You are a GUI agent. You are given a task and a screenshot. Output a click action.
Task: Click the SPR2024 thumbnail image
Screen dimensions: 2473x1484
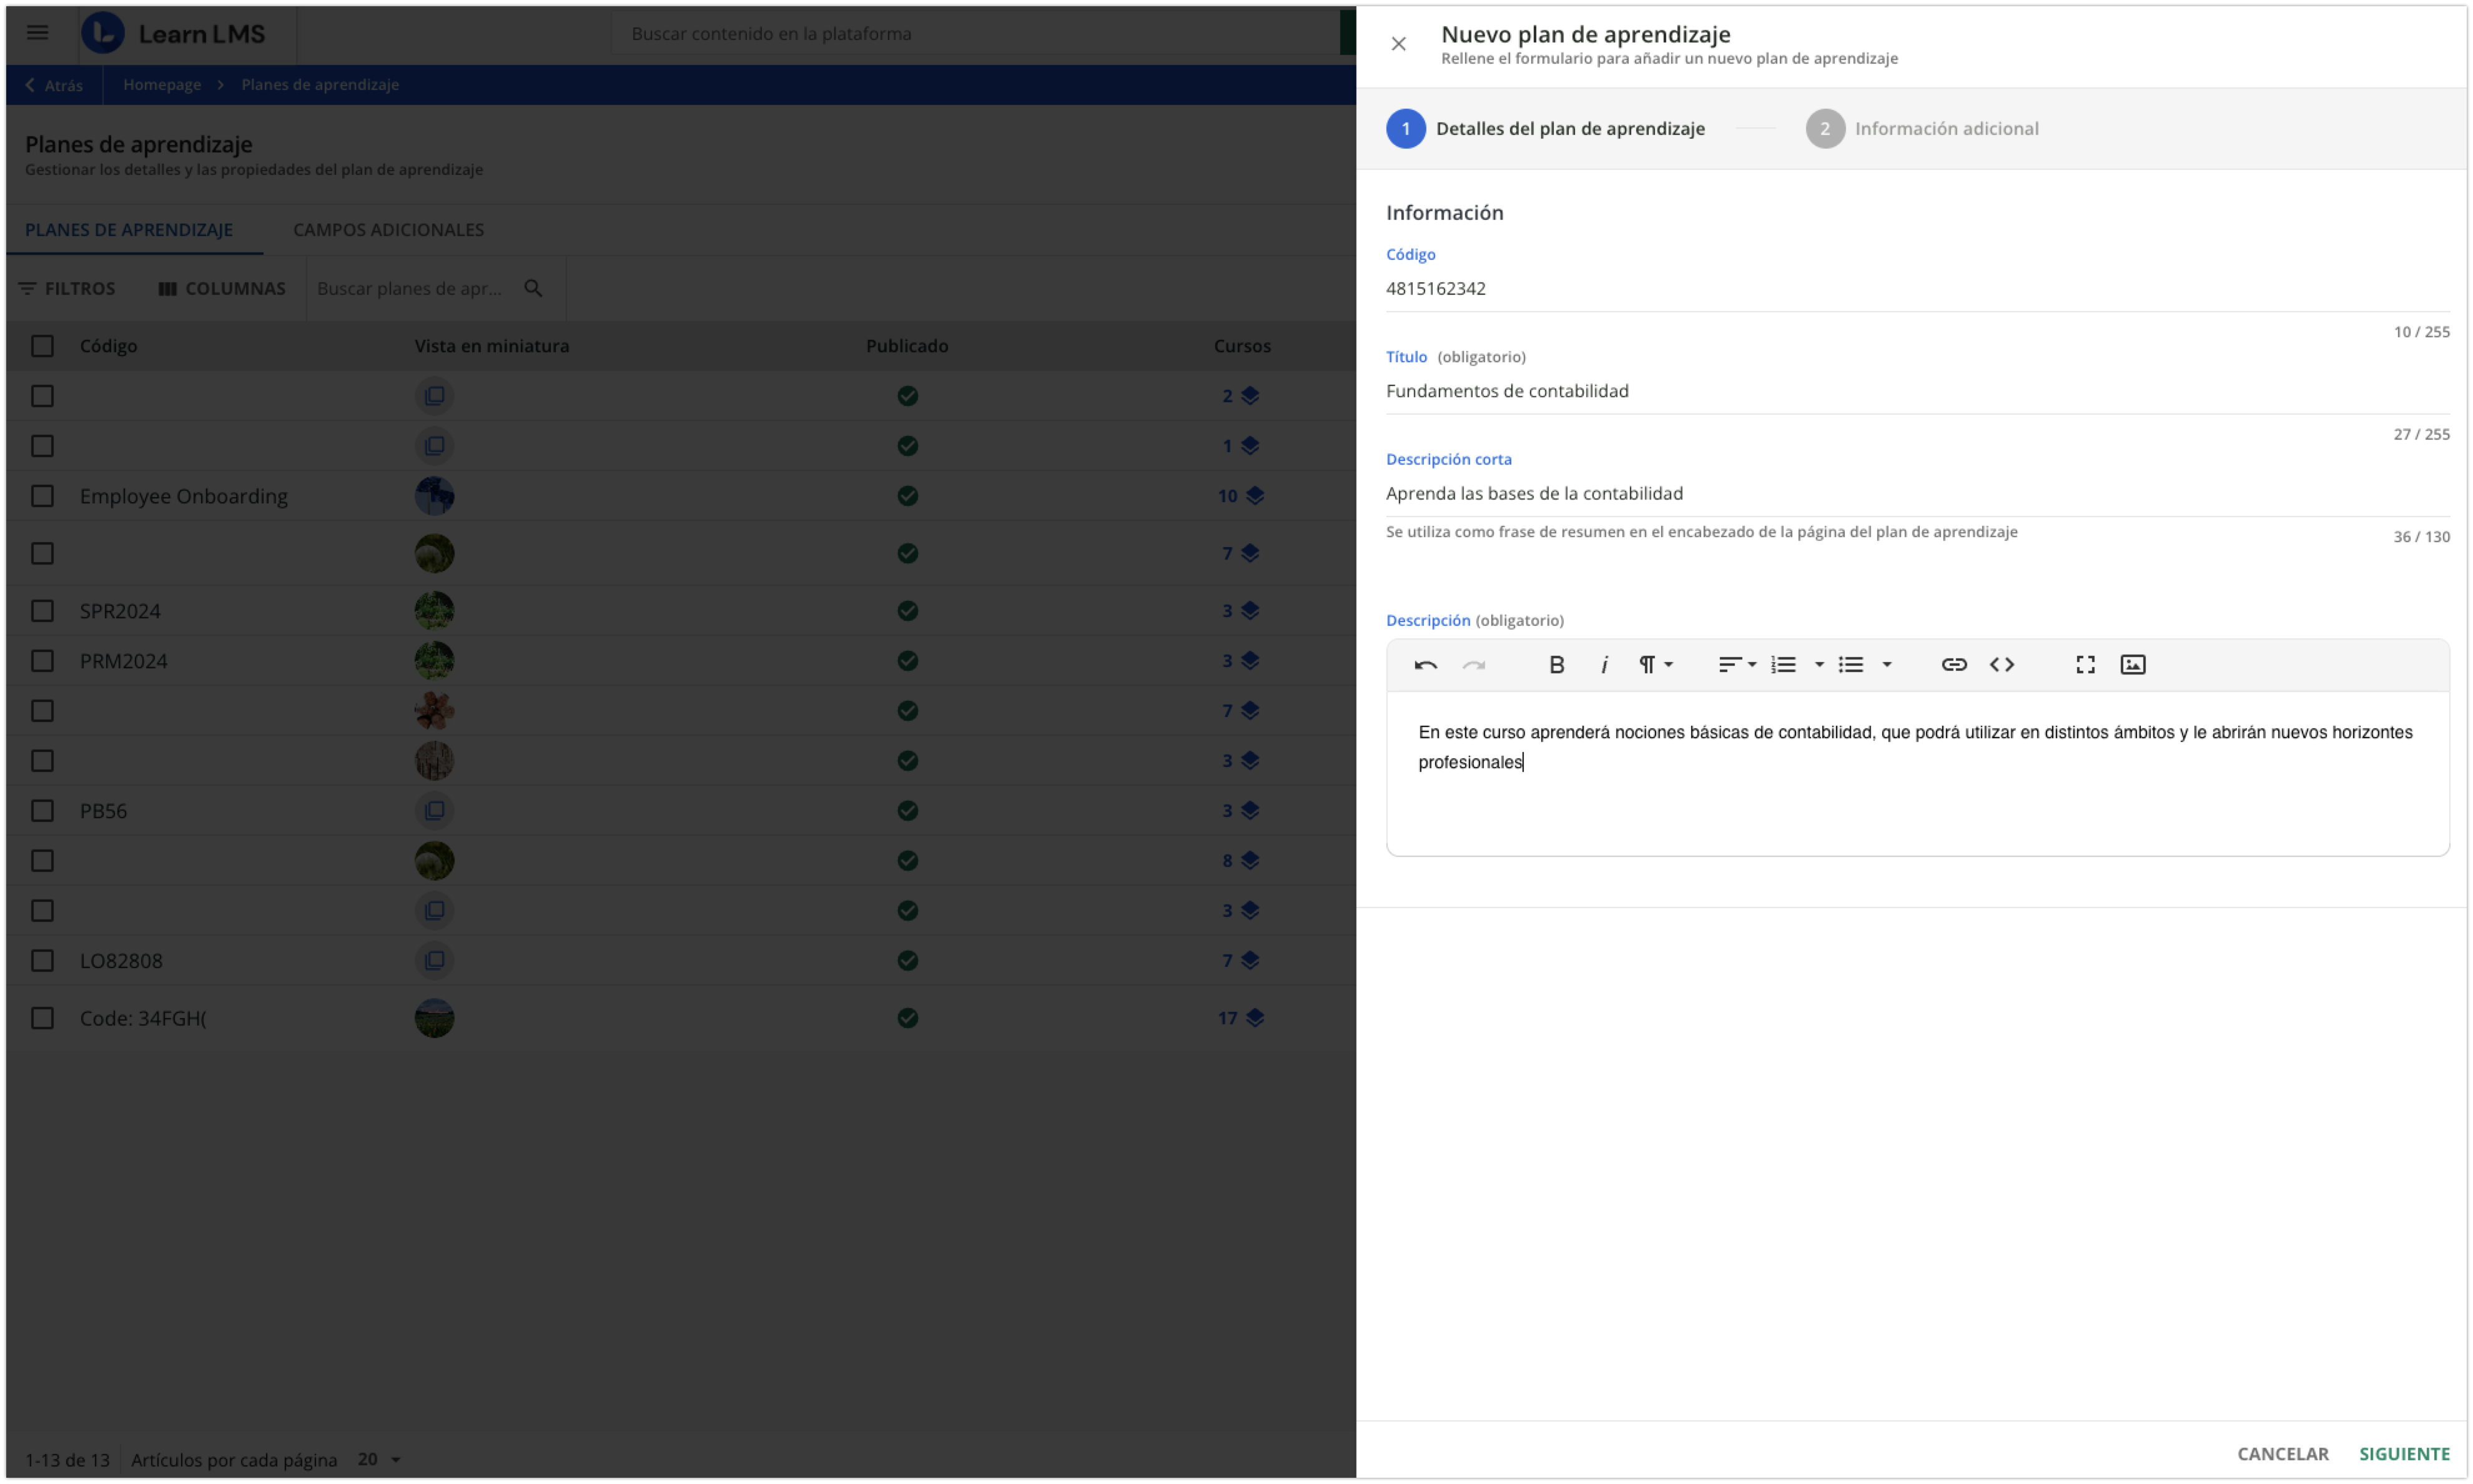(434, 611)
